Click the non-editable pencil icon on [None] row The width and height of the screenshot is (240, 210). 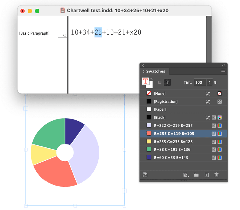pos(208,94)
